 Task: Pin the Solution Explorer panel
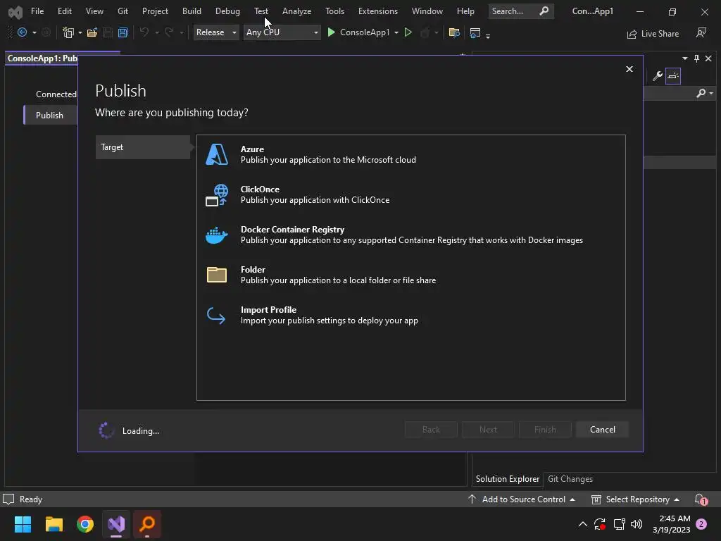click(x=696, y=58)
